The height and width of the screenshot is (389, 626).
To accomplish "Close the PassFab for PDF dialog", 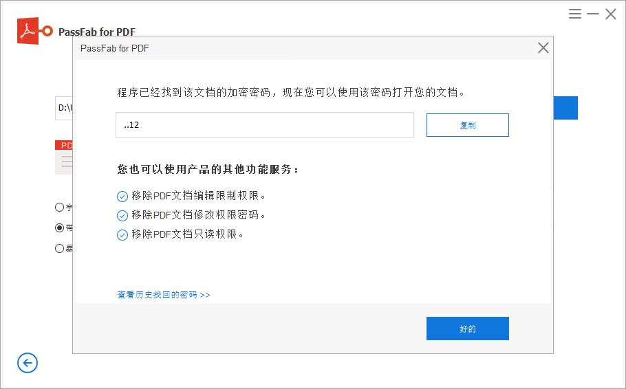I will (543, 48).
